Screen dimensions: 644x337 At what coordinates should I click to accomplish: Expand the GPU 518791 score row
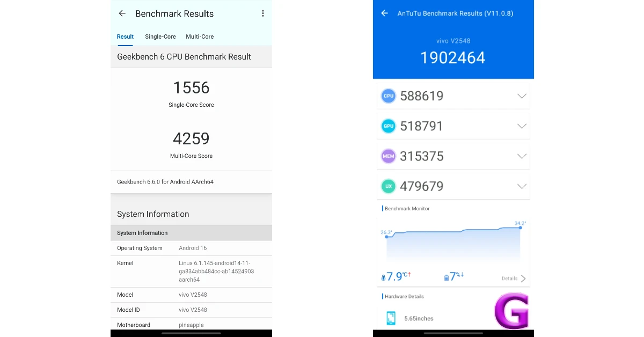[x=521, y=126]
